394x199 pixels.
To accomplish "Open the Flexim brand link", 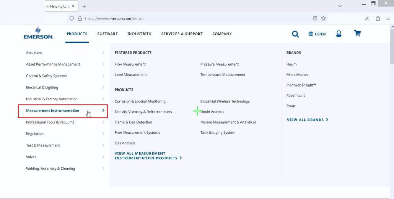I will [x=291, y=64].
